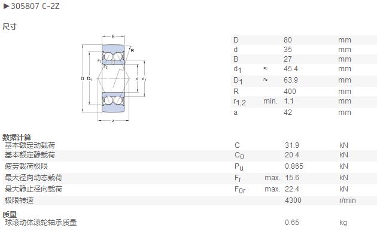Click the r1,2 min. value 1.1

[x=288, y=101]
